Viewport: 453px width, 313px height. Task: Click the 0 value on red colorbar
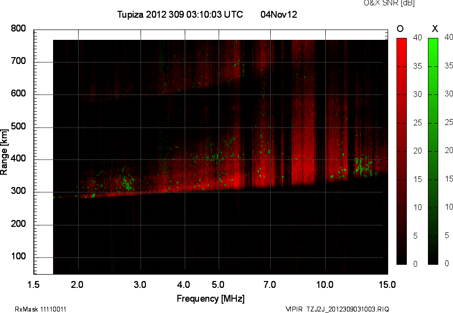point(416,264)
